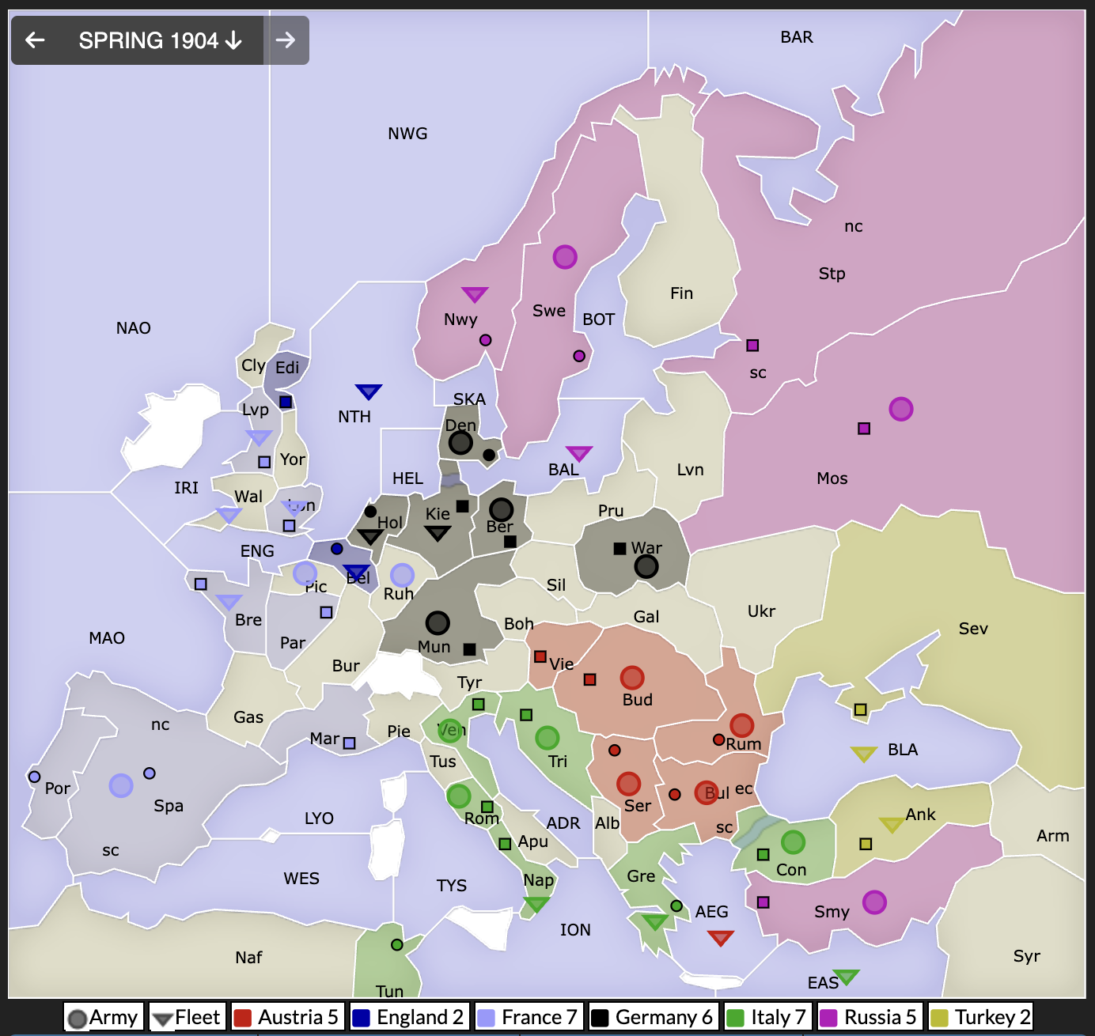Select the Russian army in Sweden
This screenshot has height=1036, width=1095.
pyautogui.click(x=565, y=257)
